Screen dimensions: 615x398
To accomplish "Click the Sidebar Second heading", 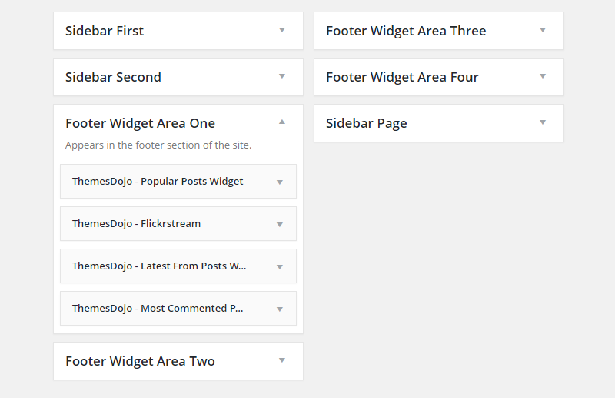I will [x=113, y=77].
